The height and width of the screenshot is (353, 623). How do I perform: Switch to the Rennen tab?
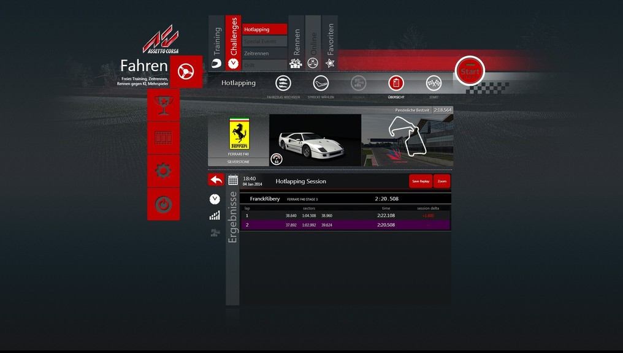click(296, 44)
